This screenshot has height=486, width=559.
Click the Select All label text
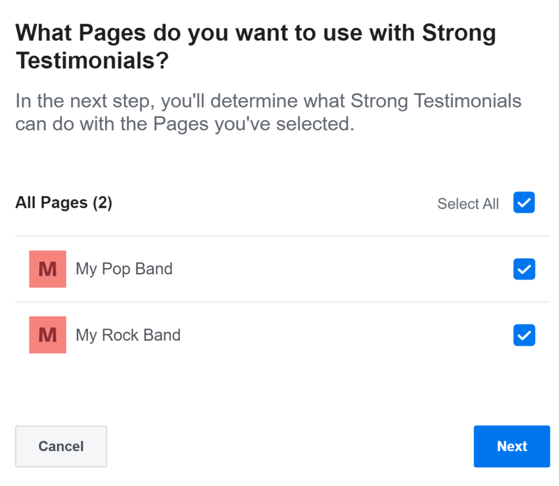(x=468, y=204)
